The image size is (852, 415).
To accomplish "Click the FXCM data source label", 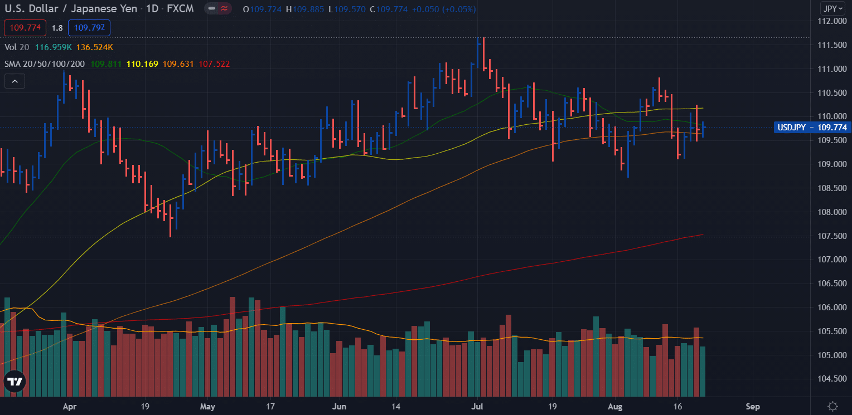I will (x=180, y=9).
